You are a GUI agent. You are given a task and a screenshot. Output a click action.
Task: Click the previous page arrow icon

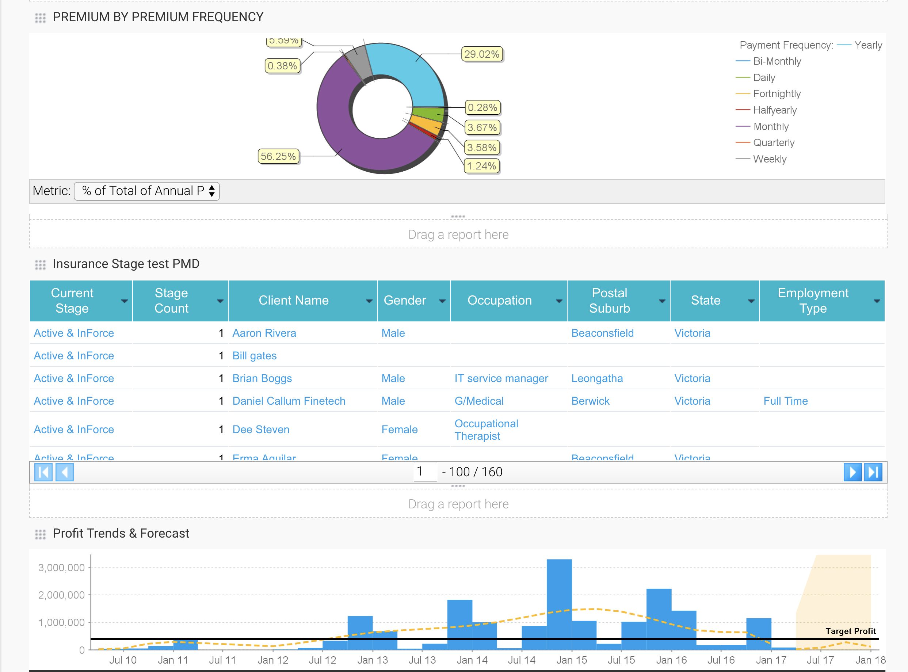click(65, 472)
